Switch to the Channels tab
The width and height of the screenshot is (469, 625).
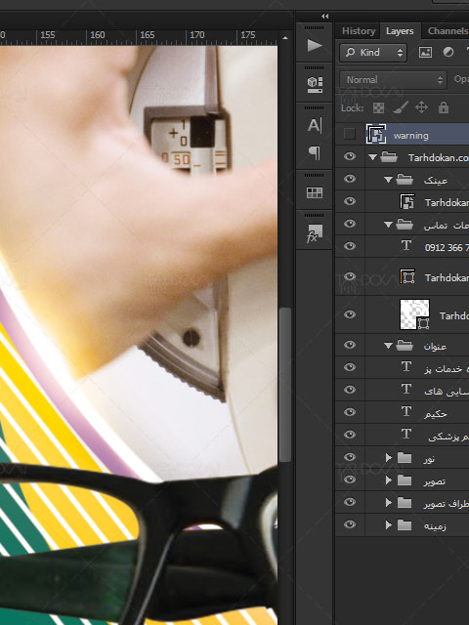point(447,31)
